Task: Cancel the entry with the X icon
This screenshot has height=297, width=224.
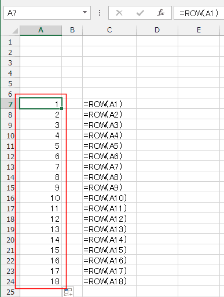Action: (x=119, y=13)
